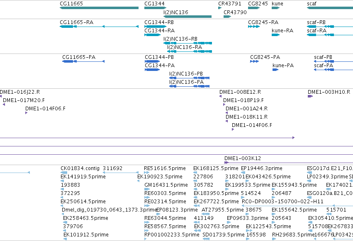Select the CG11665 gene bar
The height and width of the screenshot is (241, 353).
pos(99,8)
